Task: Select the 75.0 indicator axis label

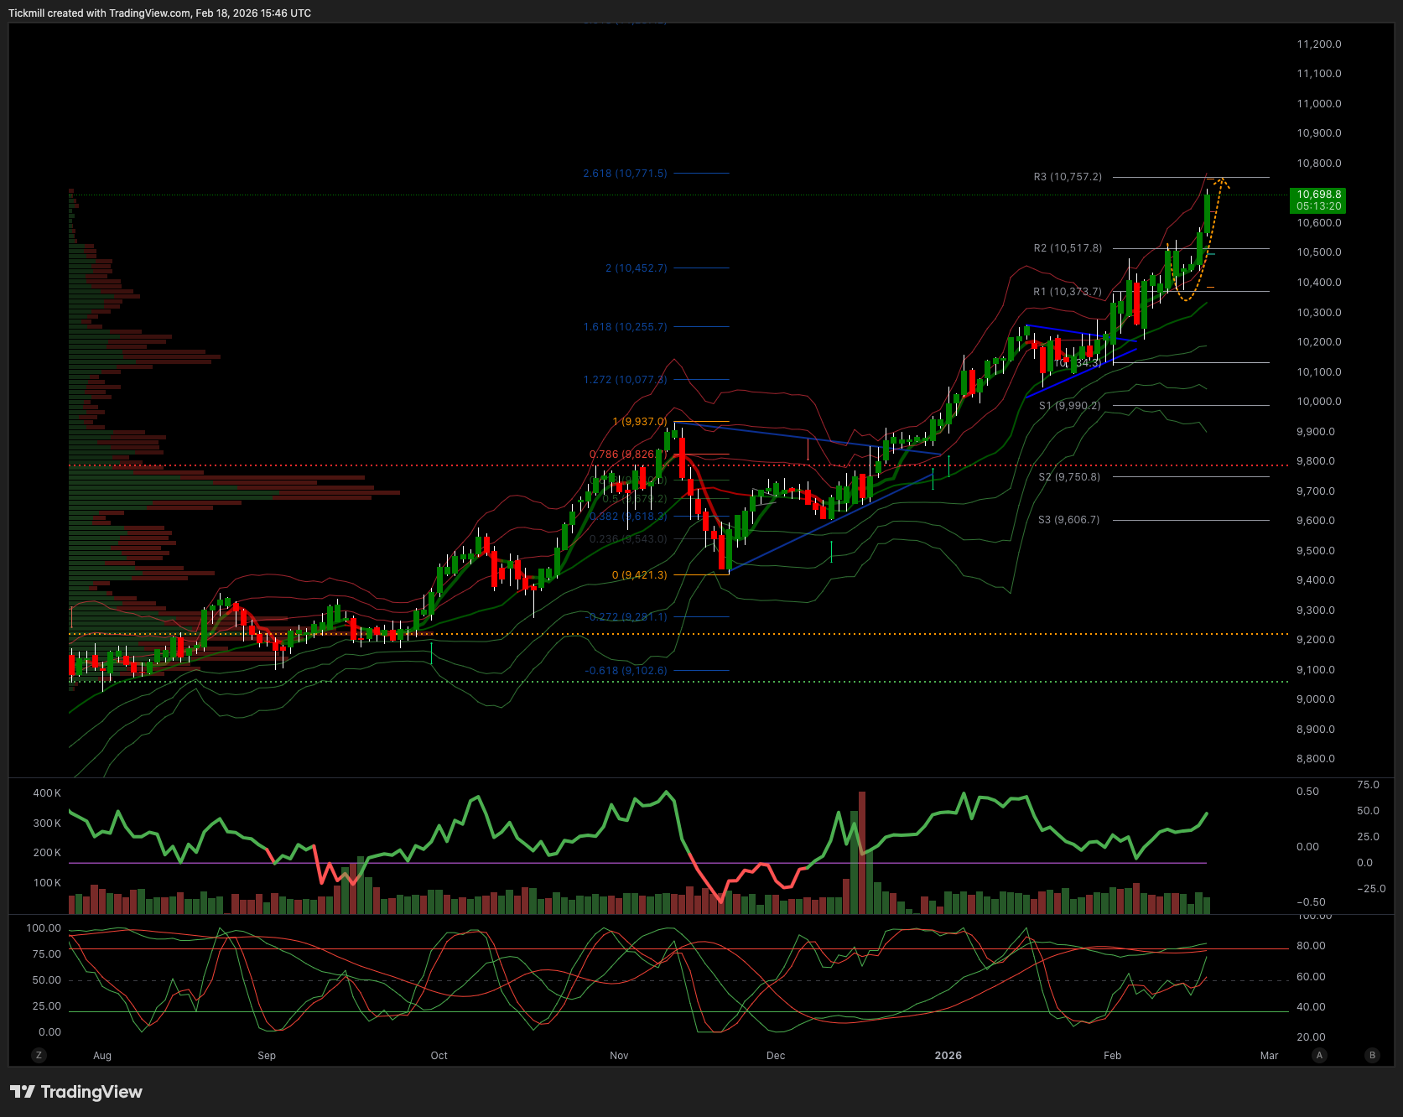Action: 1368,785
